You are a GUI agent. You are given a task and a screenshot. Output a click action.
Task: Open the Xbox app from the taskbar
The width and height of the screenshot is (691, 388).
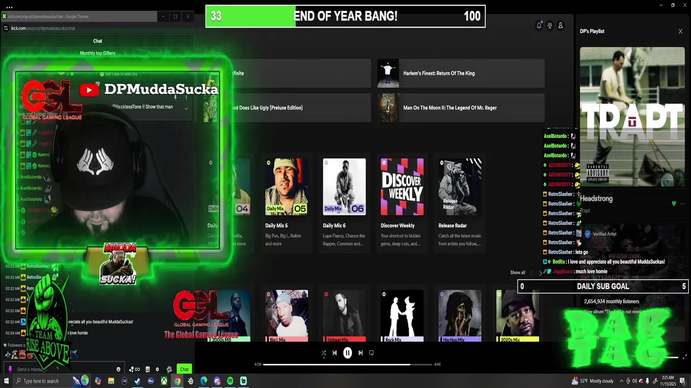(x=164, y=381)
